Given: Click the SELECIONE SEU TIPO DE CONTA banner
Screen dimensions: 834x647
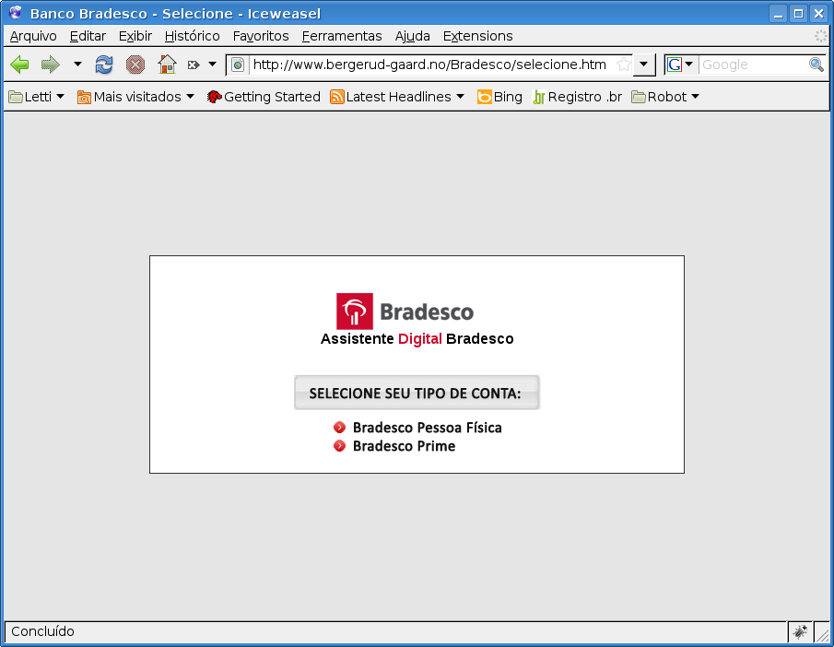Looking at the screenshot, I should click(417, 393).
